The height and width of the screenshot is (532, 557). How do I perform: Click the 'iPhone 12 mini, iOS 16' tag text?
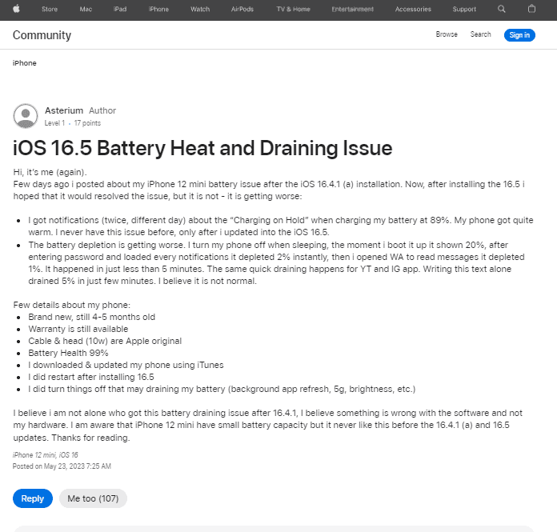pos(45,455)
